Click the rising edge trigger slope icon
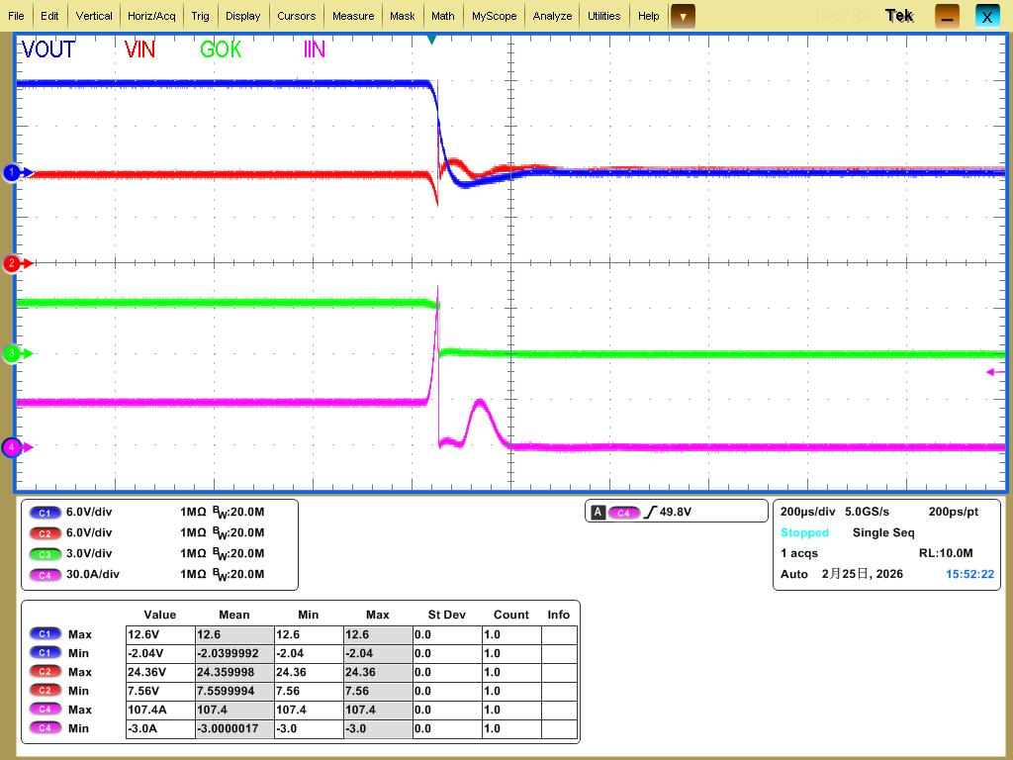The image size is (1013, 760). pos(650,512)
